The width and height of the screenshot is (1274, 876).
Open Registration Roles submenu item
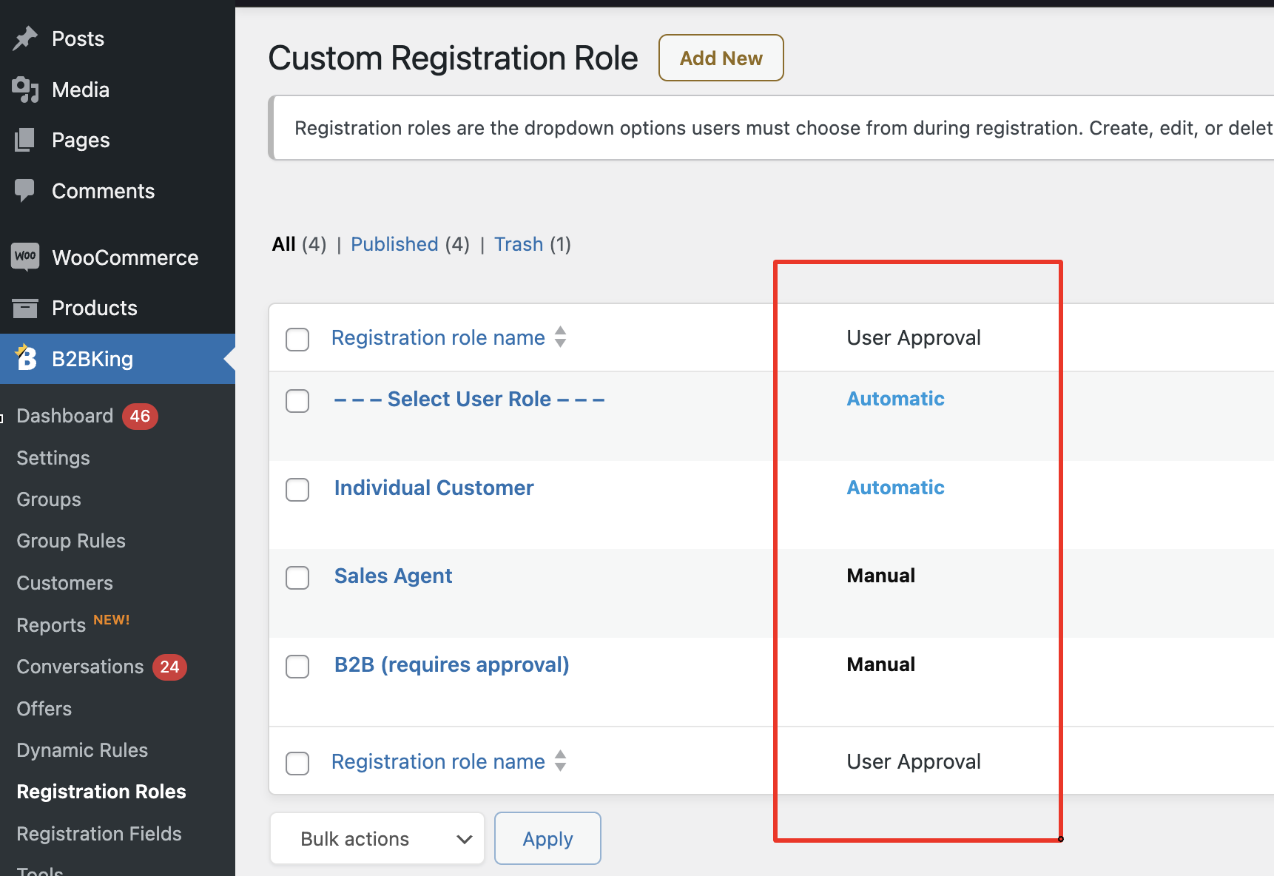[x=101, y=792]
